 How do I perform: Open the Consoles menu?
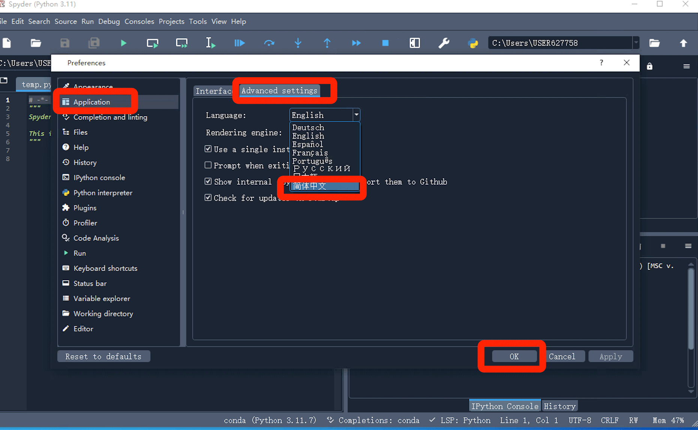(139, 21)
